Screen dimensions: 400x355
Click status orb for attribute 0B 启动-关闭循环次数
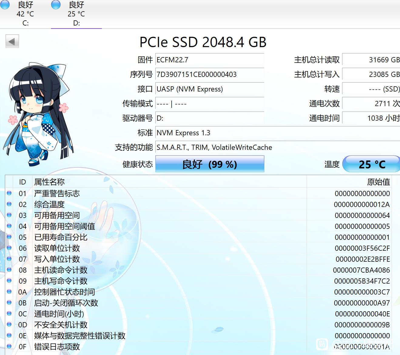point(9,303)
